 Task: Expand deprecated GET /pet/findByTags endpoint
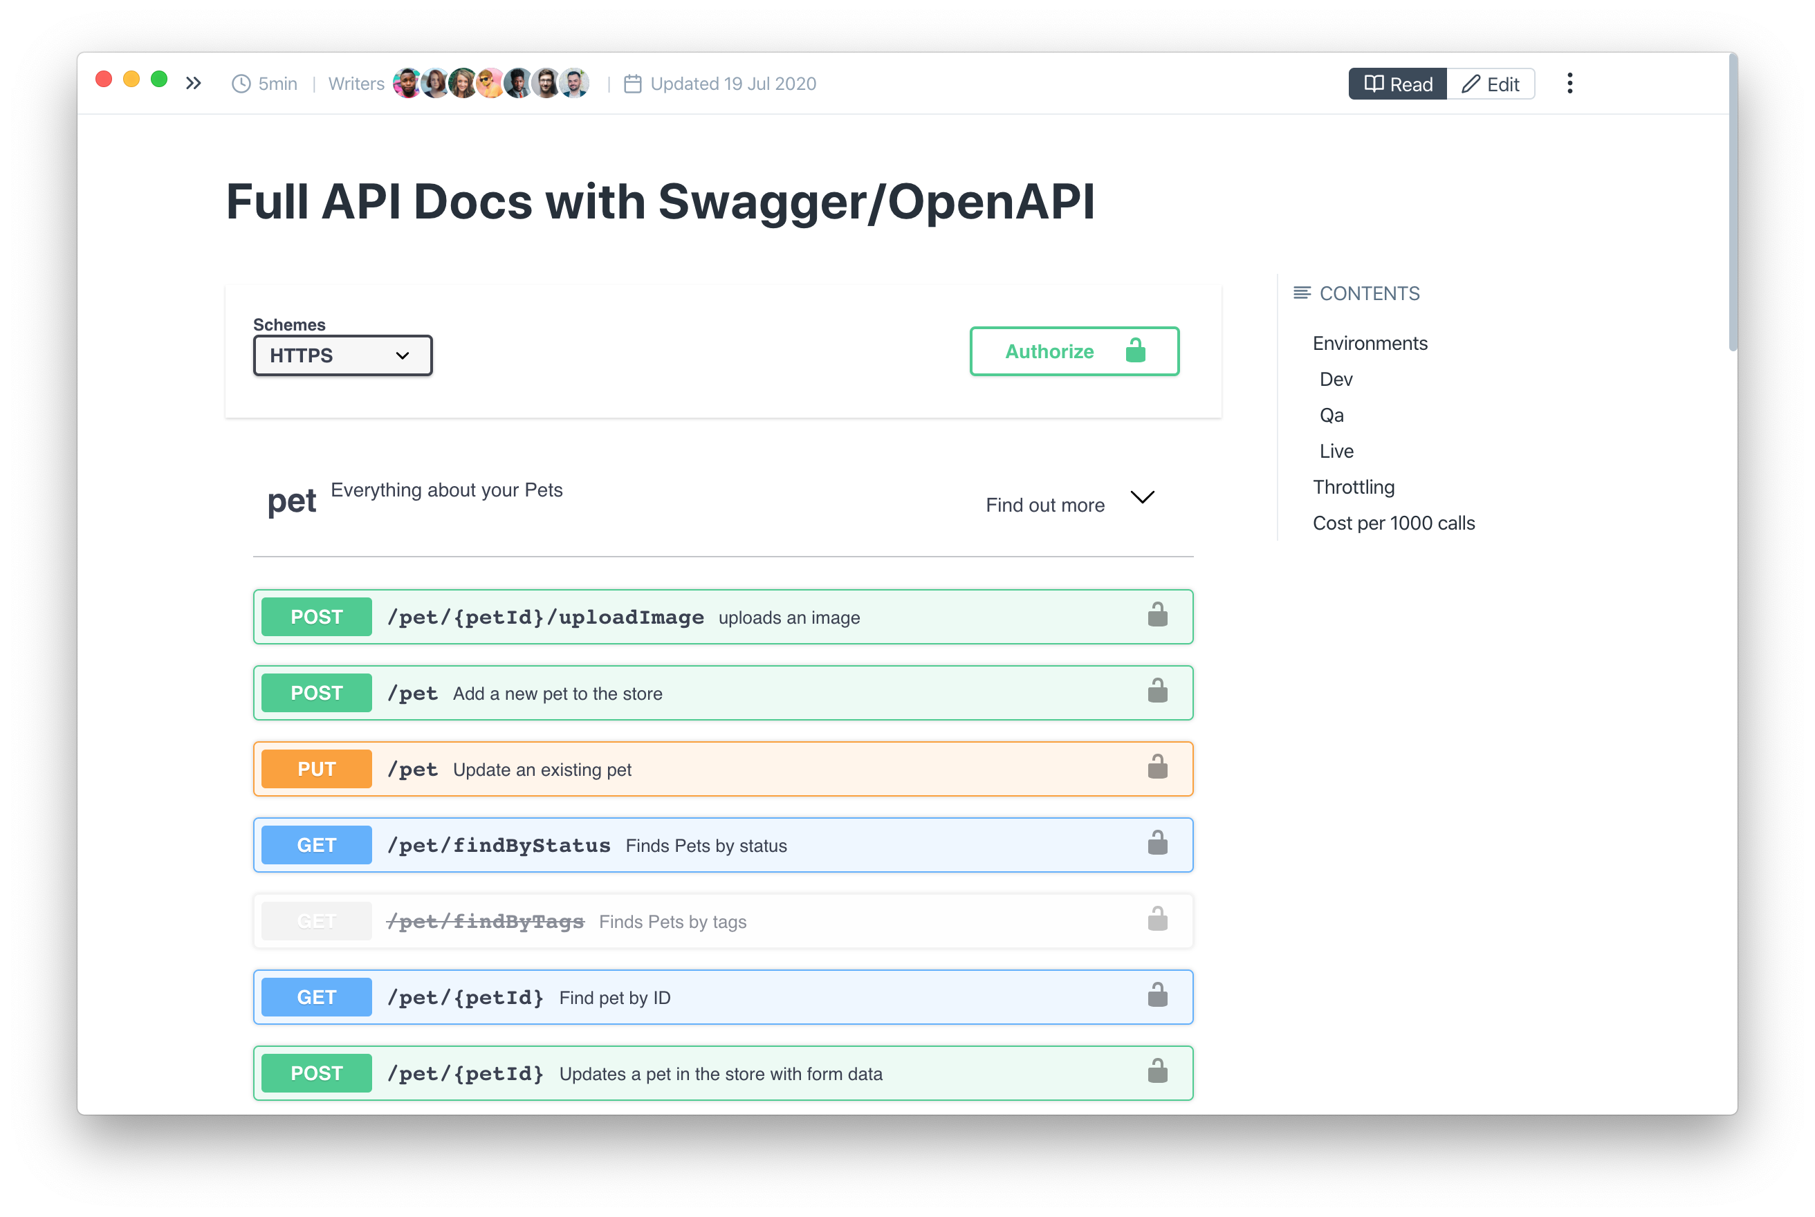click(x=723, y=921)
